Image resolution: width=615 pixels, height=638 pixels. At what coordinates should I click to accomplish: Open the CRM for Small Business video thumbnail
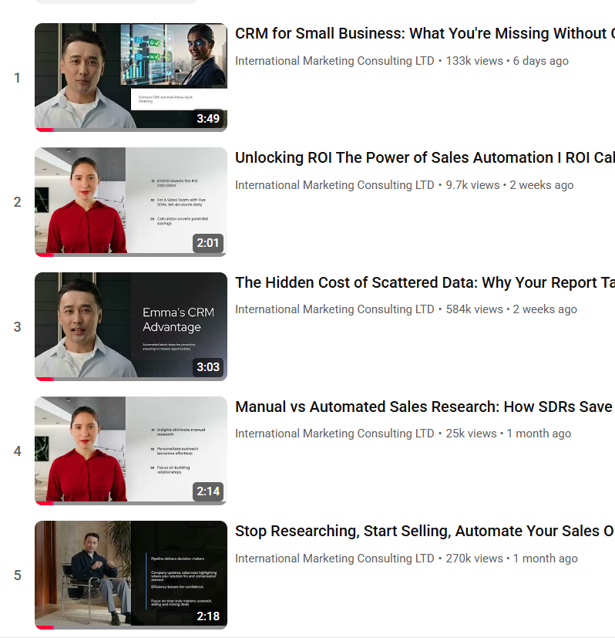click(x=131, y=77)
